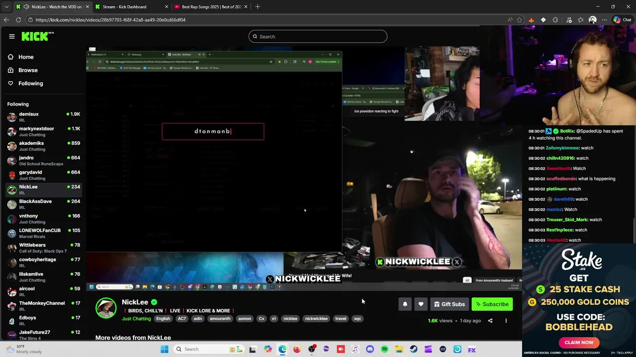This screenshot has height=357, width=636.
Task: Open Steam from the taskbar
Action: (x=413, y=349)
